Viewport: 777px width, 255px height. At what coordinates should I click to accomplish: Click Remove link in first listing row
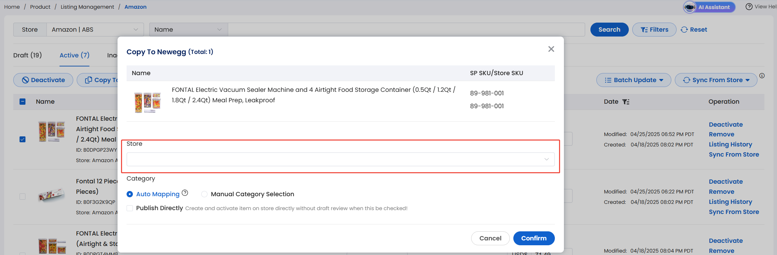pos(722,134)
